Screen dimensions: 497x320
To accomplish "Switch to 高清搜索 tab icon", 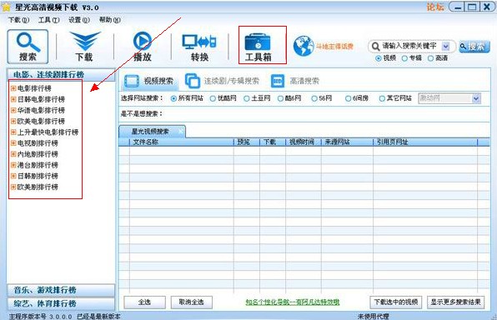I will click(x=278, y=81).
